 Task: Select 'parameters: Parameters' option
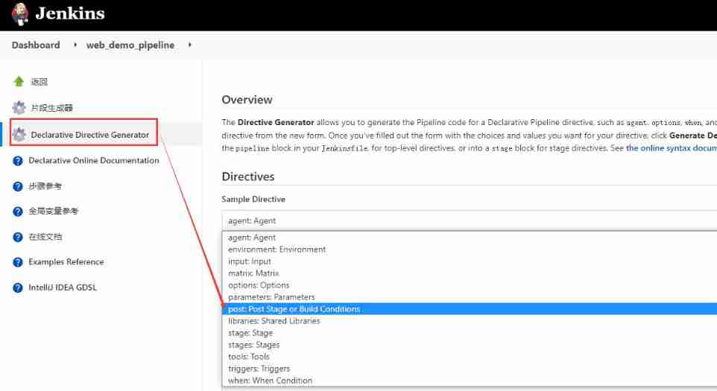(470, 297)
